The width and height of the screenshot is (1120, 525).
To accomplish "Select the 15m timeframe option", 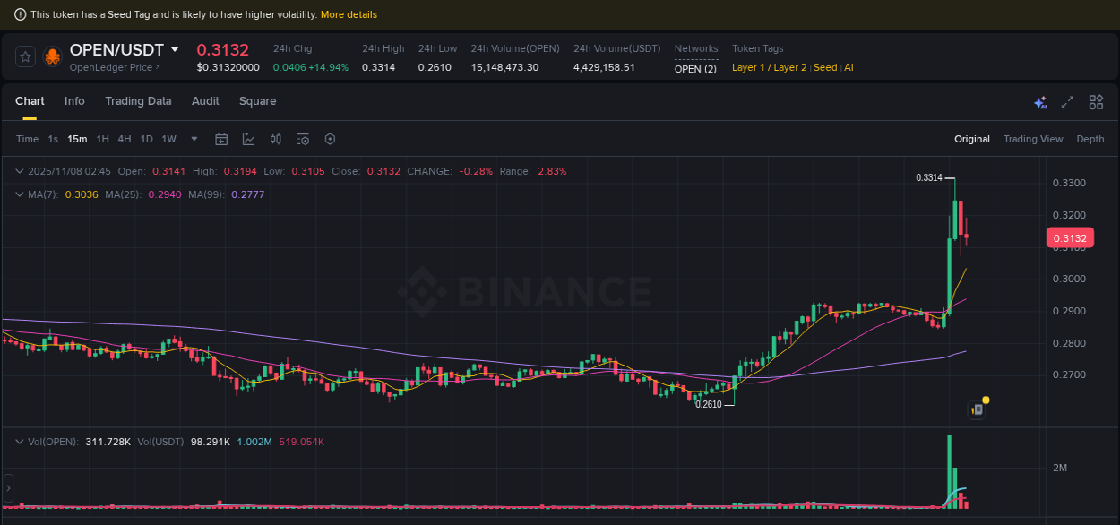I will point(77,139).
